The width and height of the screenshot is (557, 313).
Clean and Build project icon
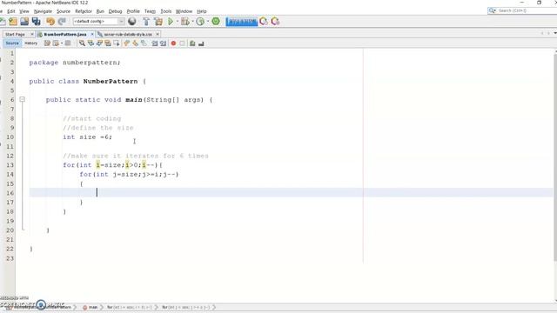click(x=158, y=21)
